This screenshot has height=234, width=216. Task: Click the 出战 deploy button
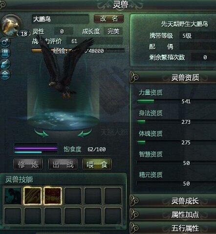tap(63, 164)
